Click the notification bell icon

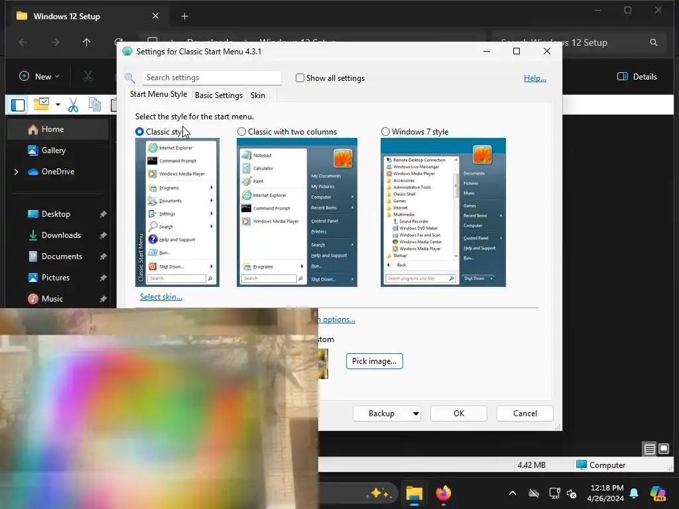click(634, 493)
